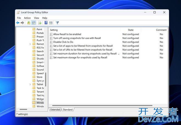
Task: Select the highlighted Windo tree folder
Action: coord(40,103)
